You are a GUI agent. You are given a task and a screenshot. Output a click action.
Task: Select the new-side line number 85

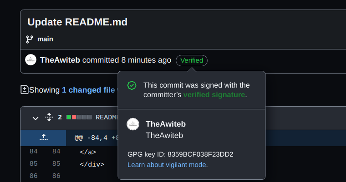coord(56,164)
